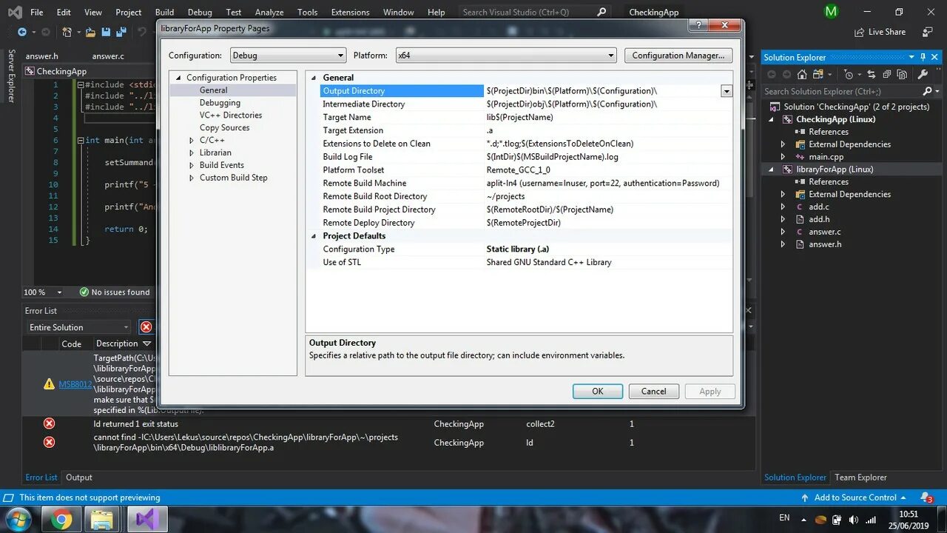Click the Cancel button
Viewport: 947px width, 533px height.
(653, 392)
